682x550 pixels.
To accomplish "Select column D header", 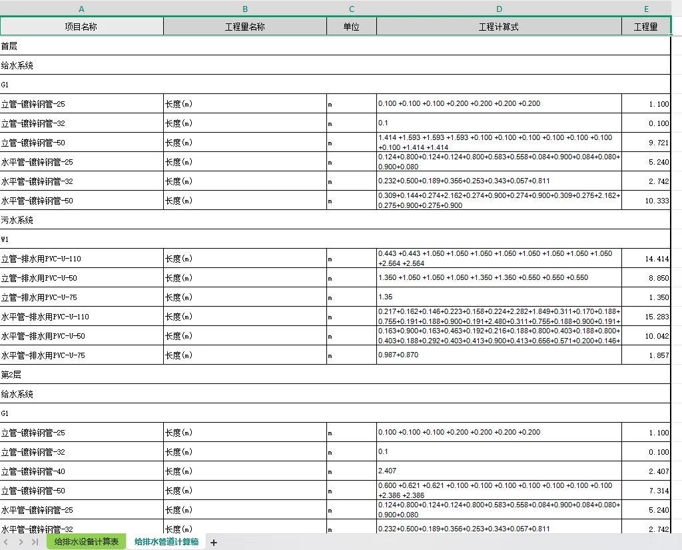I will pos(499,9).
